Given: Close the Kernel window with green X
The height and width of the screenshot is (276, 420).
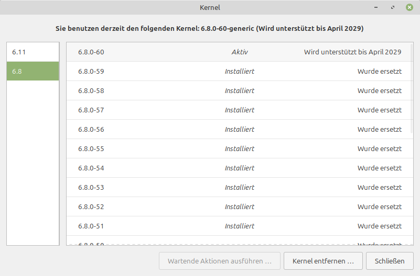Looking at the screenshot, I should click(410, 7).
